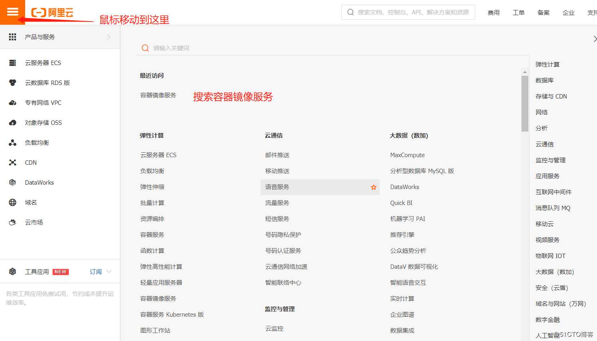Close the product panel with X icon
Screen dimensions: 597x341
[x=595, y=39]
